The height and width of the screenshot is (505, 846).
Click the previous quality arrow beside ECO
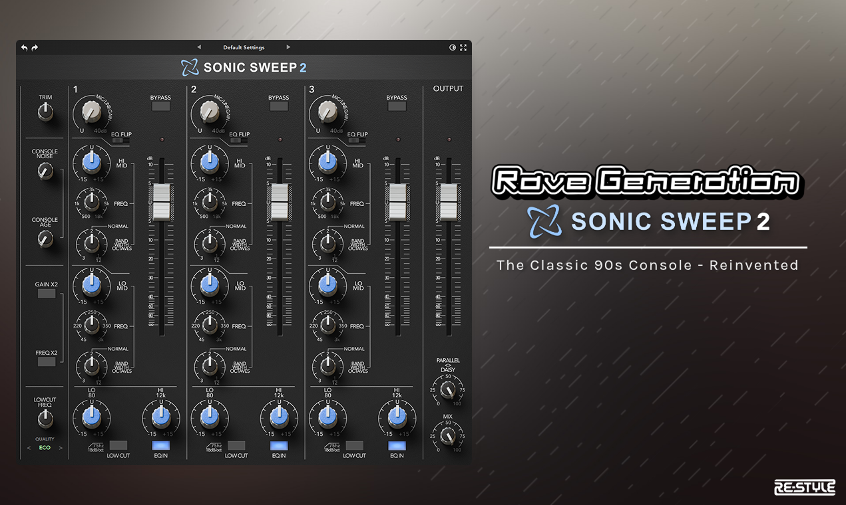28,447
